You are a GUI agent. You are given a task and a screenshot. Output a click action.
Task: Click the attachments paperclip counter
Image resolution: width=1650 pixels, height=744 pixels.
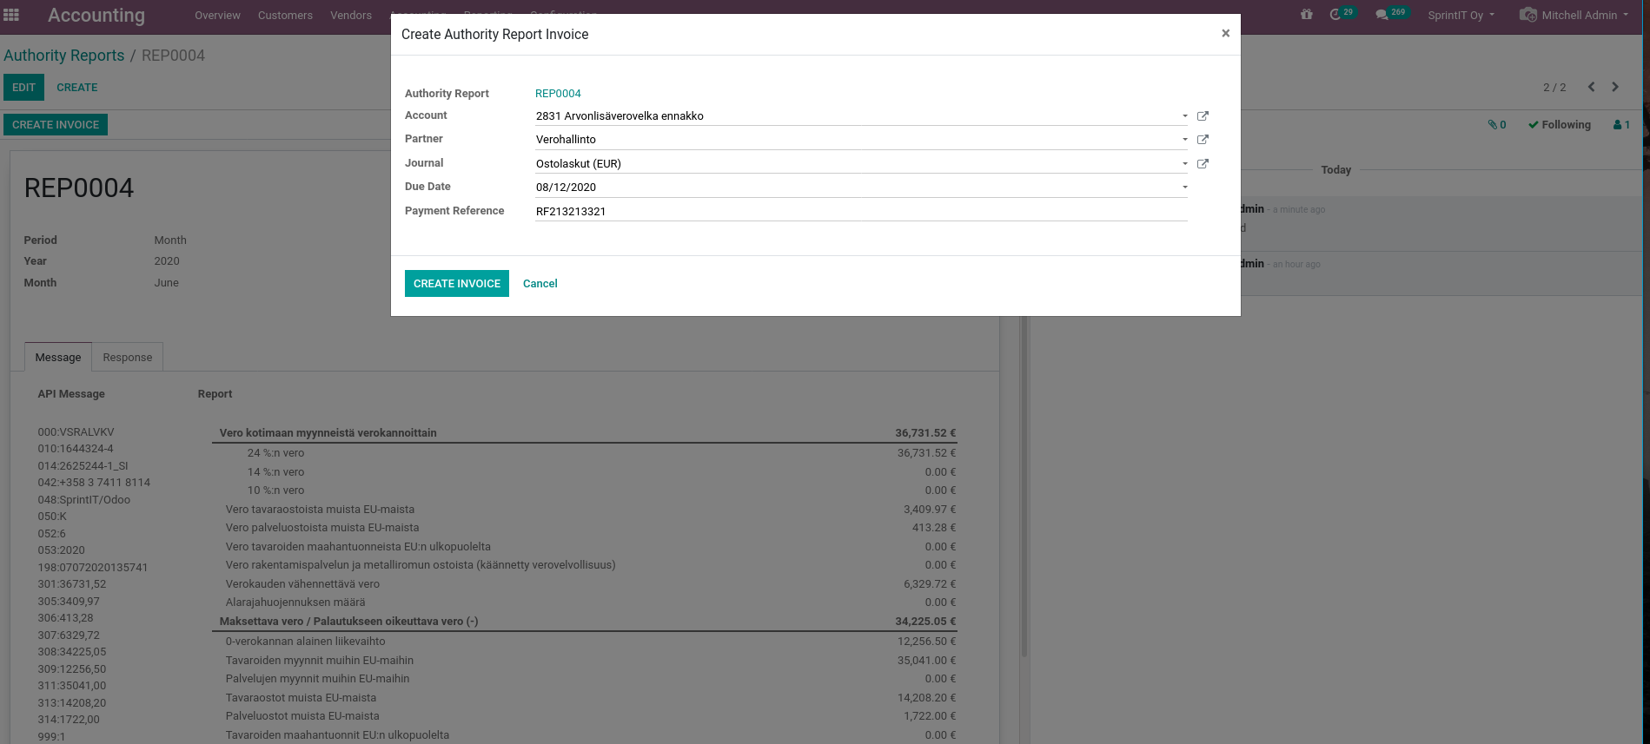(1497, 125)
